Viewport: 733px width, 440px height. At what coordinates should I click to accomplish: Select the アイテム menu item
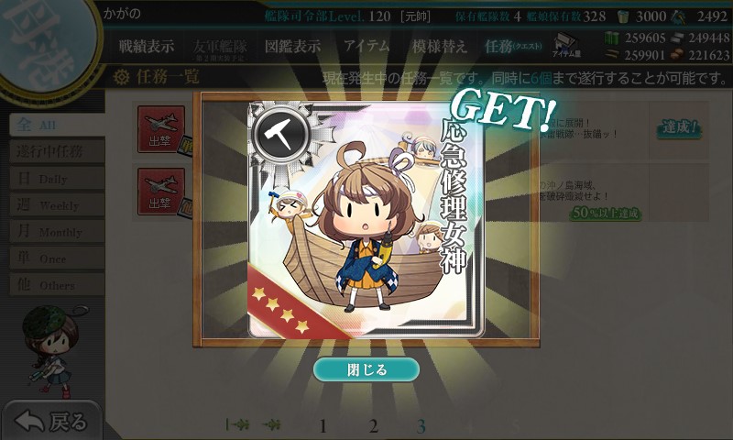pyautogui.click(x=366, y=46)
